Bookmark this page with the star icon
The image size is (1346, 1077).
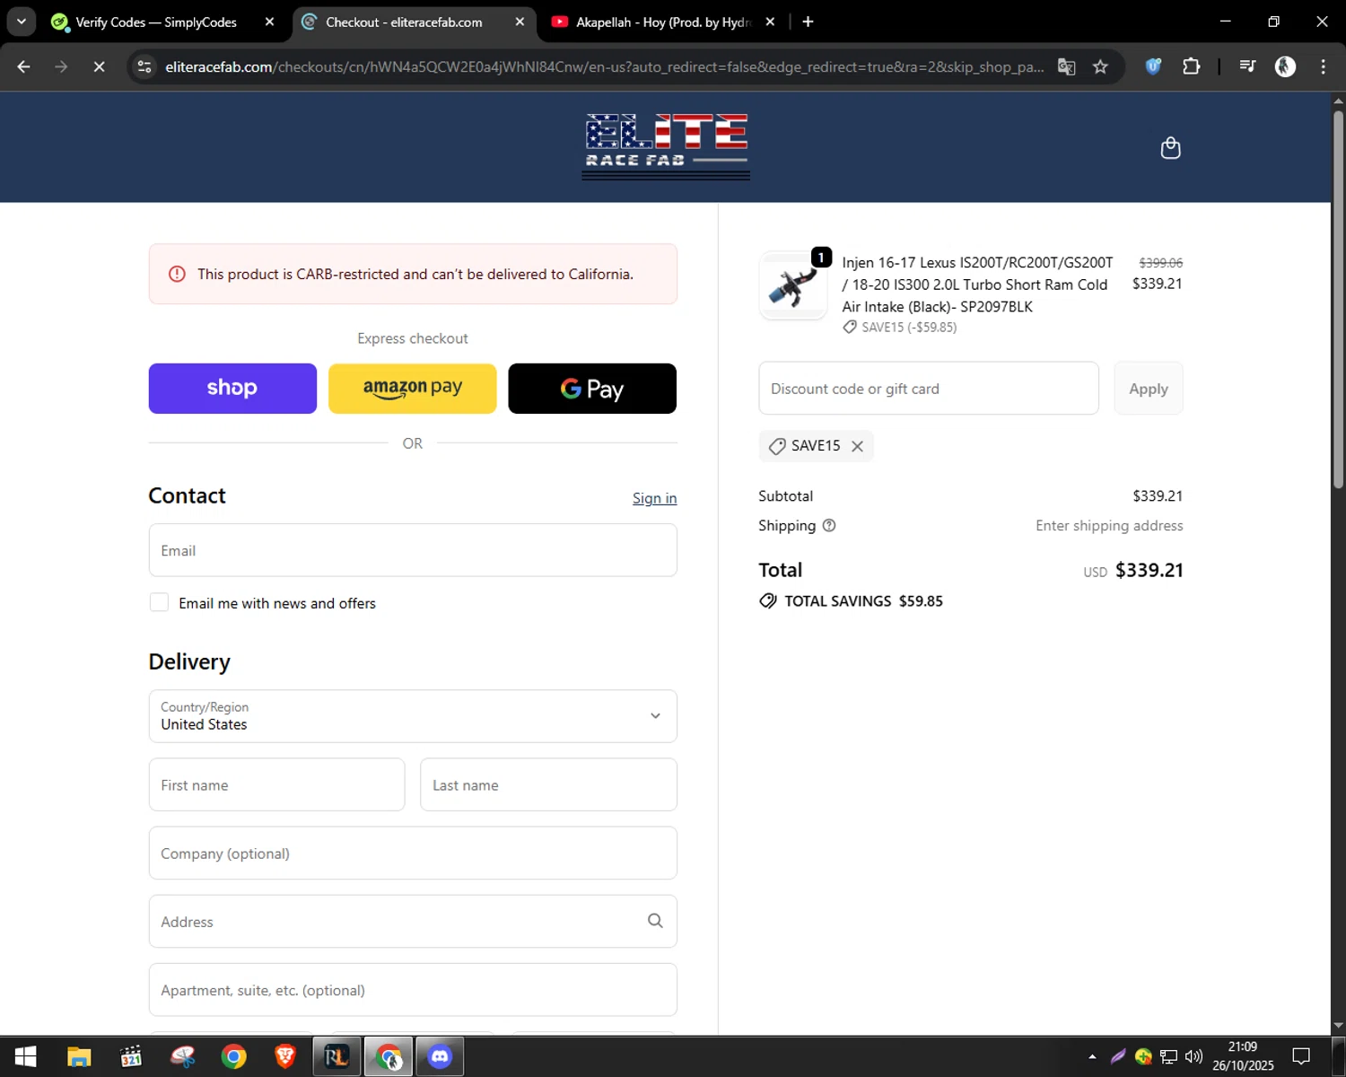point(1100,66)
